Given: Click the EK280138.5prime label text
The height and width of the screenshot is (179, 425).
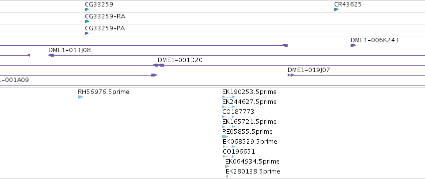Looking at the screenshot, I should [253, 172].
